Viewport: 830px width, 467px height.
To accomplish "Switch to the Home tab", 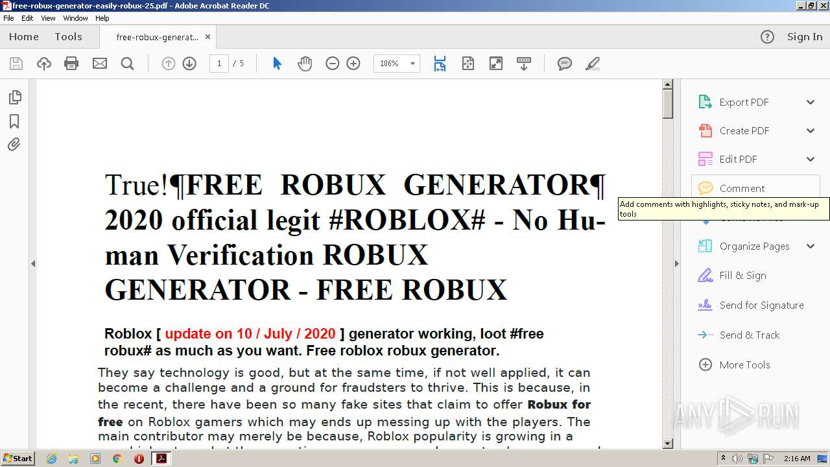I will (x=24, y=37).
